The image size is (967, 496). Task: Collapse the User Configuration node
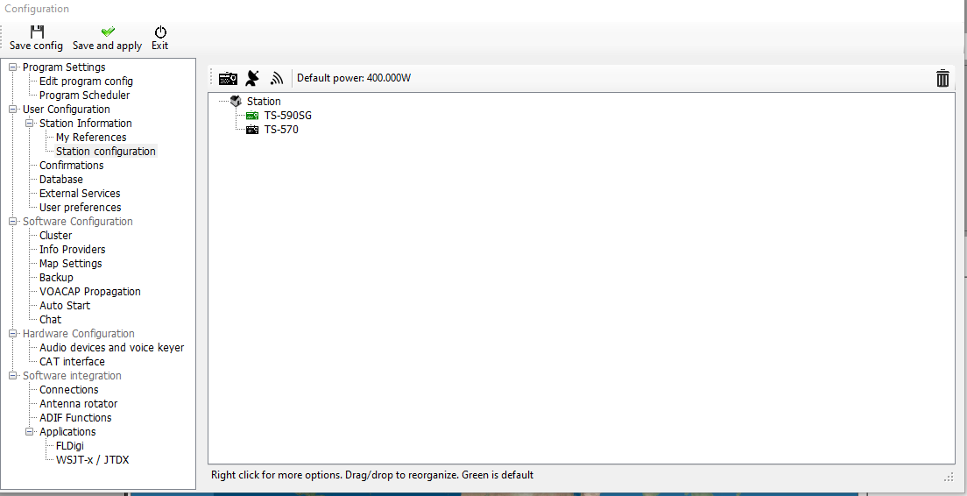(x=12, y=110)
